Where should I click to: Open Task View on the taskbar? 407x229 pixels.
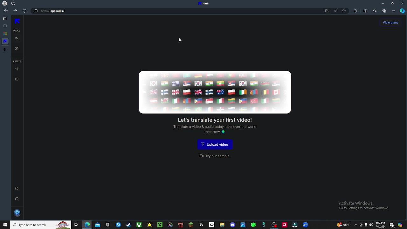76,225
